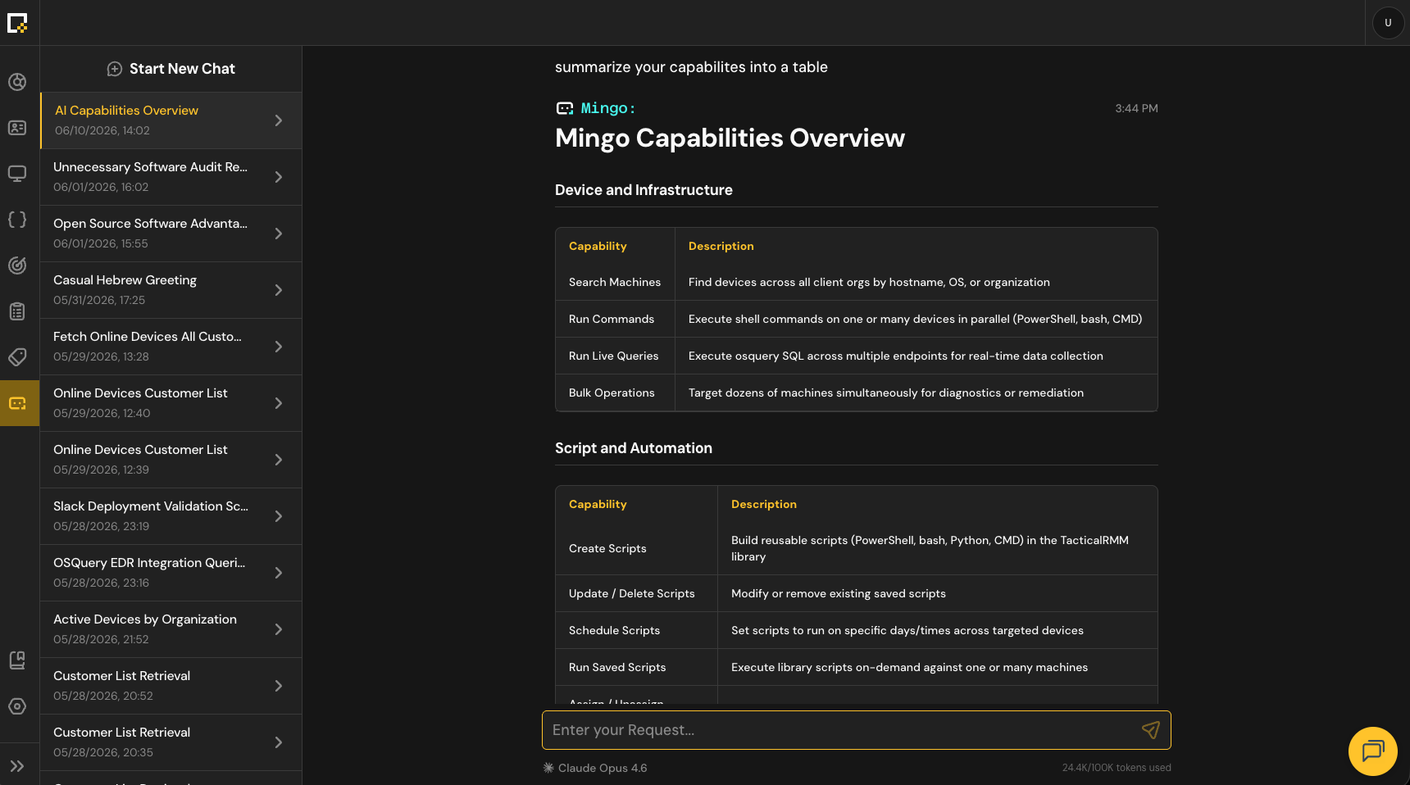Click the Search Machines capability cell
Image resolution: width=1410 pixels, height=785 pixels.
point(615,282)
